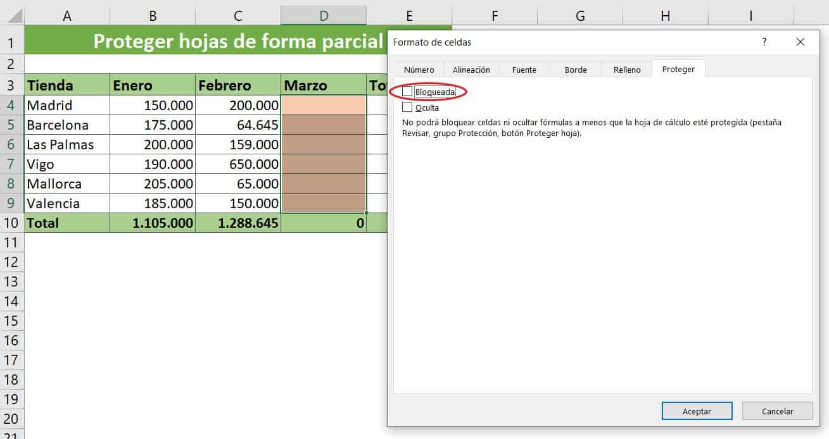
Task: Switch to the Número tab
Action: (419, 70)
